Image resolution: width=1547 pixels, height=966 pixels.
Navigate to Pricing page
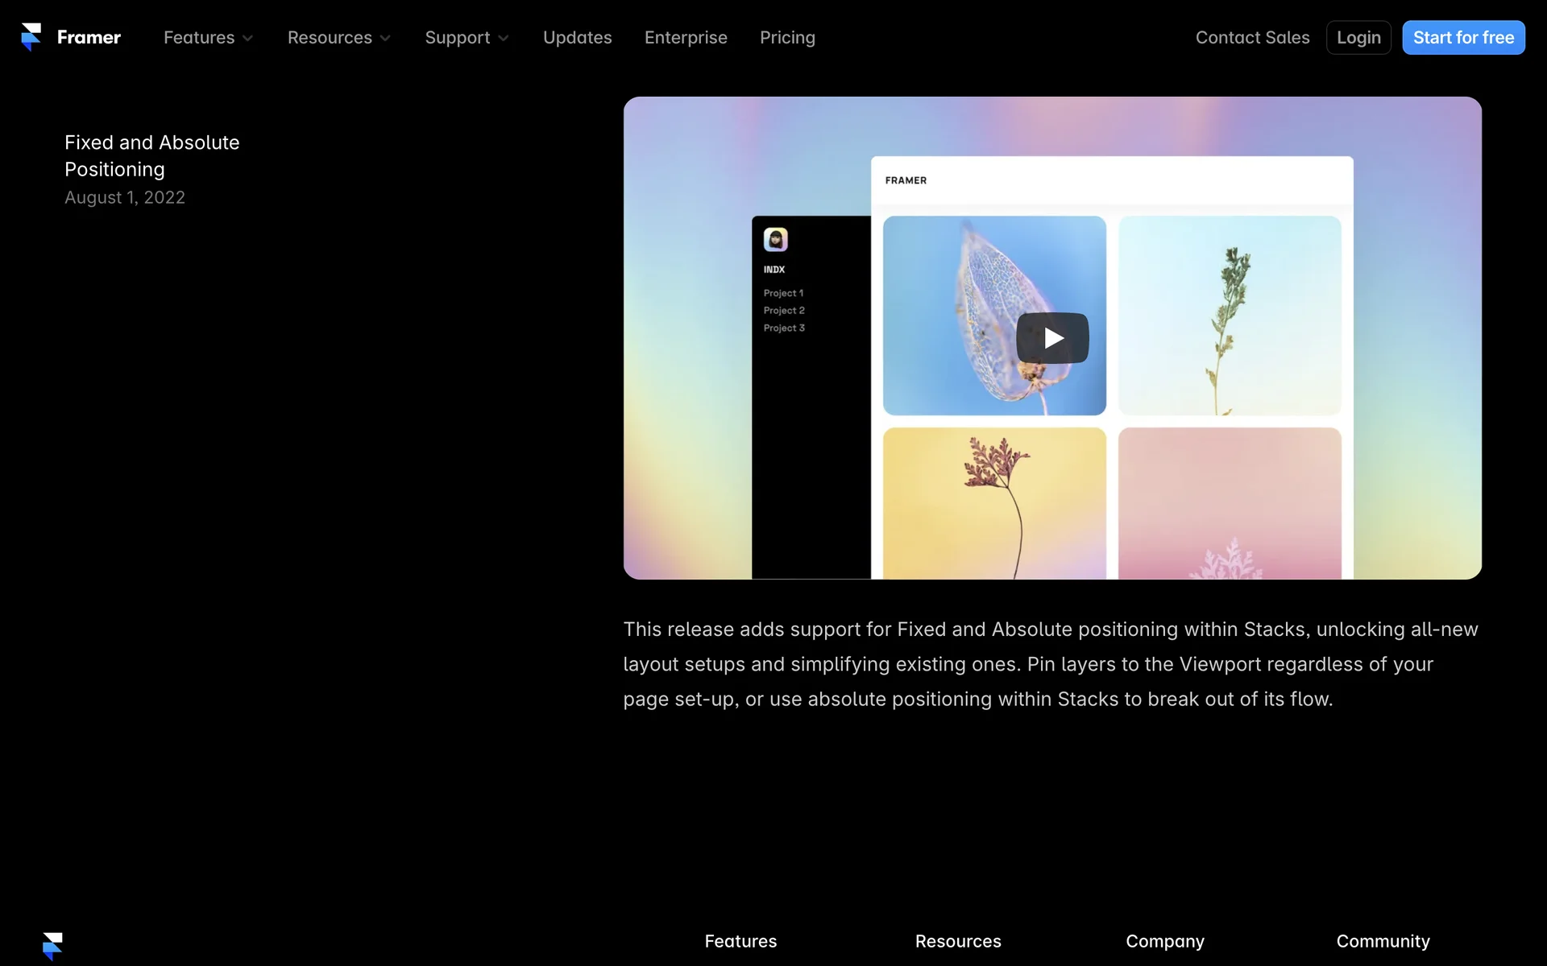pos(787,38)
